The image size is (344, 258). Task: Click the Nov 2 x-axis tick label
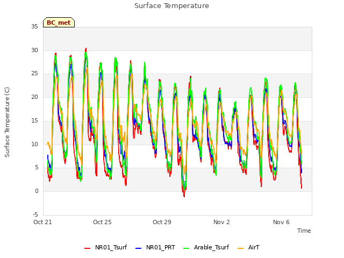click(221, 222)
